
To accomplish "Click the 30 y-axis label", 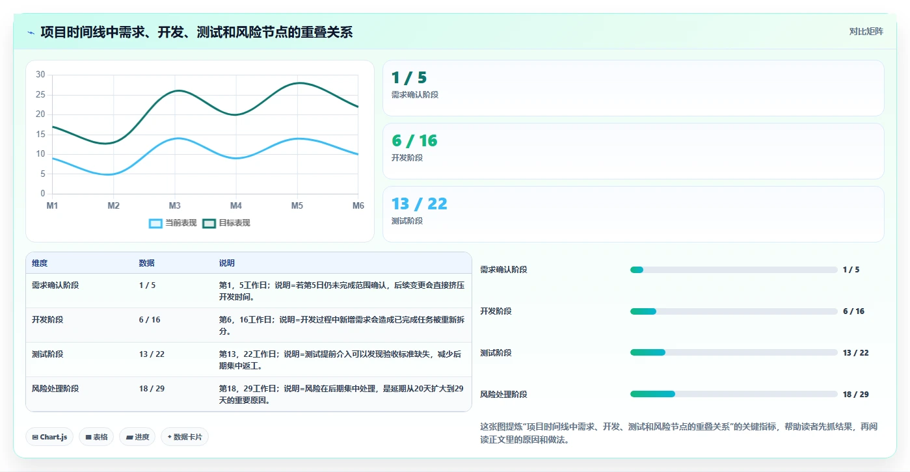I will pos(40,75).
